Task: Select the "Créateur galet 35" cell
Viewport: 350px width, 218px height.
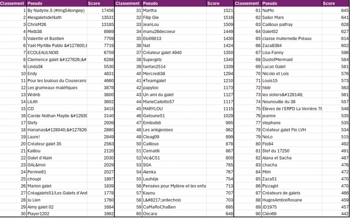Action: coord(44,144)
